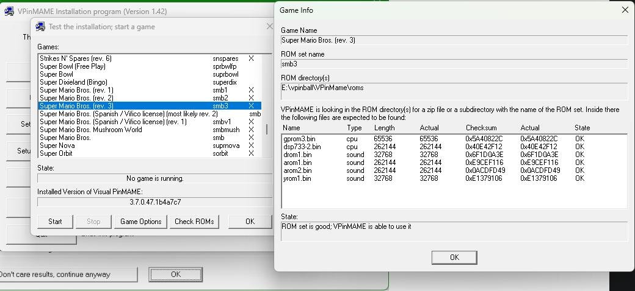Viewport: 635px width, 291px height.
Task: Choose Strikes N' Spares (rev. 6) from list
Action: [x=75, y=58]
